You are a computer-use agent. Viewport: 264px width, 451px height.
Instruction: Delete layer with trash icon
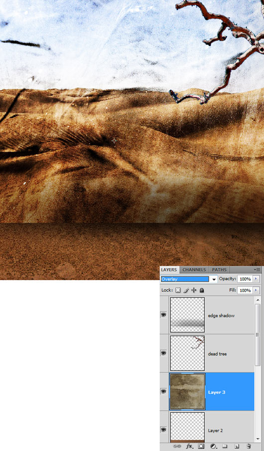point(249,447)
